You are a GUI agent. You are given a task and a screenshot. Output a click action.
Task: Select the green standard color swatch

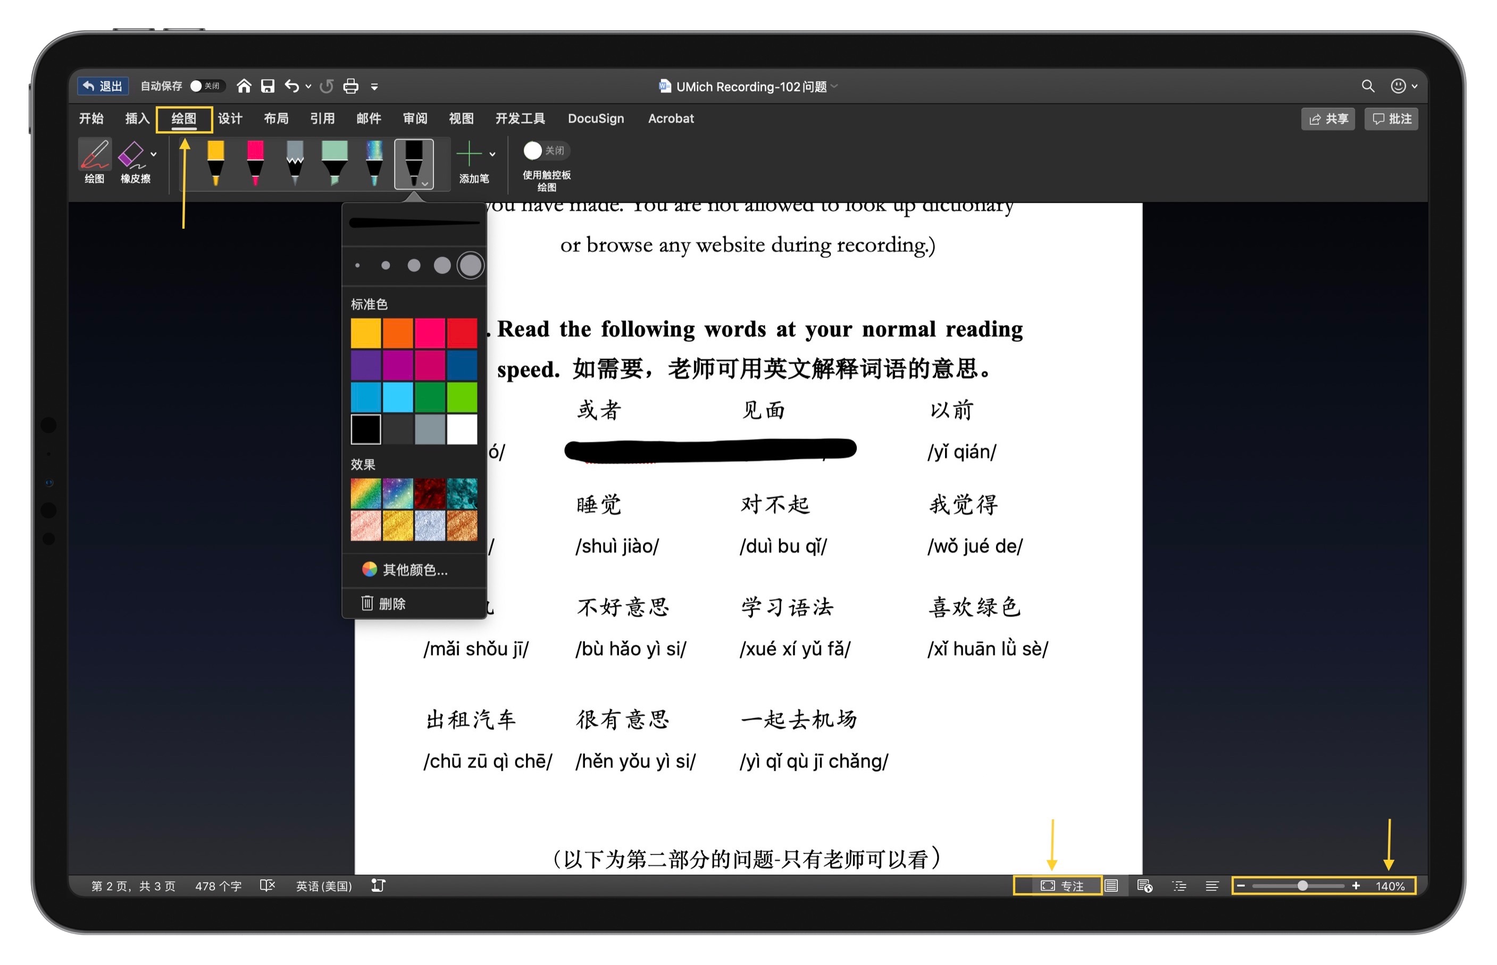pos(430,397)
